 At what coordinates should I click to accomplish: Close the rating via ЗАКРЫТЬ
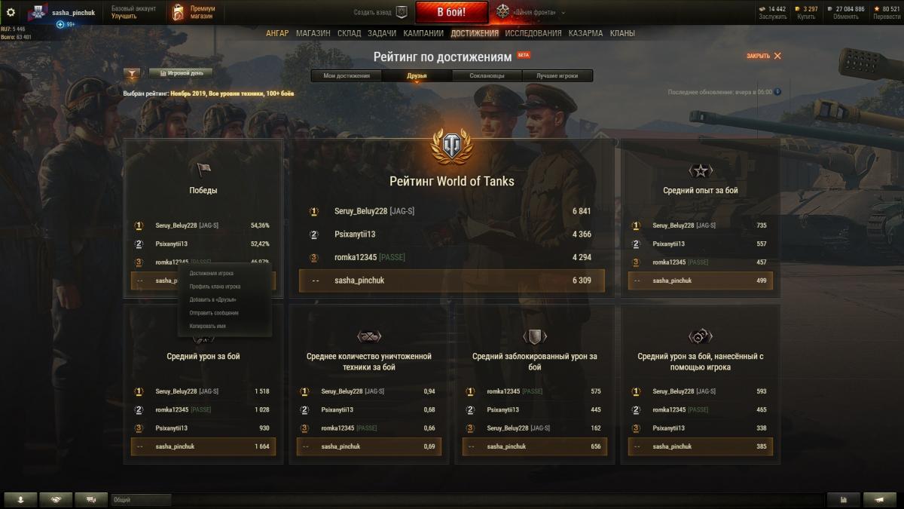click(764, 56)
